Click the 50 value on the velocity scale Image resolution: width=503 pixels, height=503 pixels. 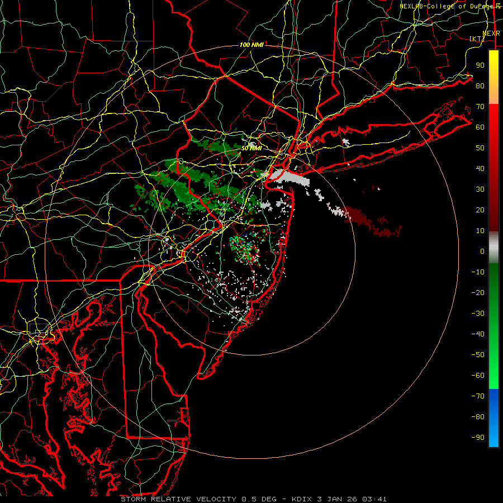click(480, 148)
